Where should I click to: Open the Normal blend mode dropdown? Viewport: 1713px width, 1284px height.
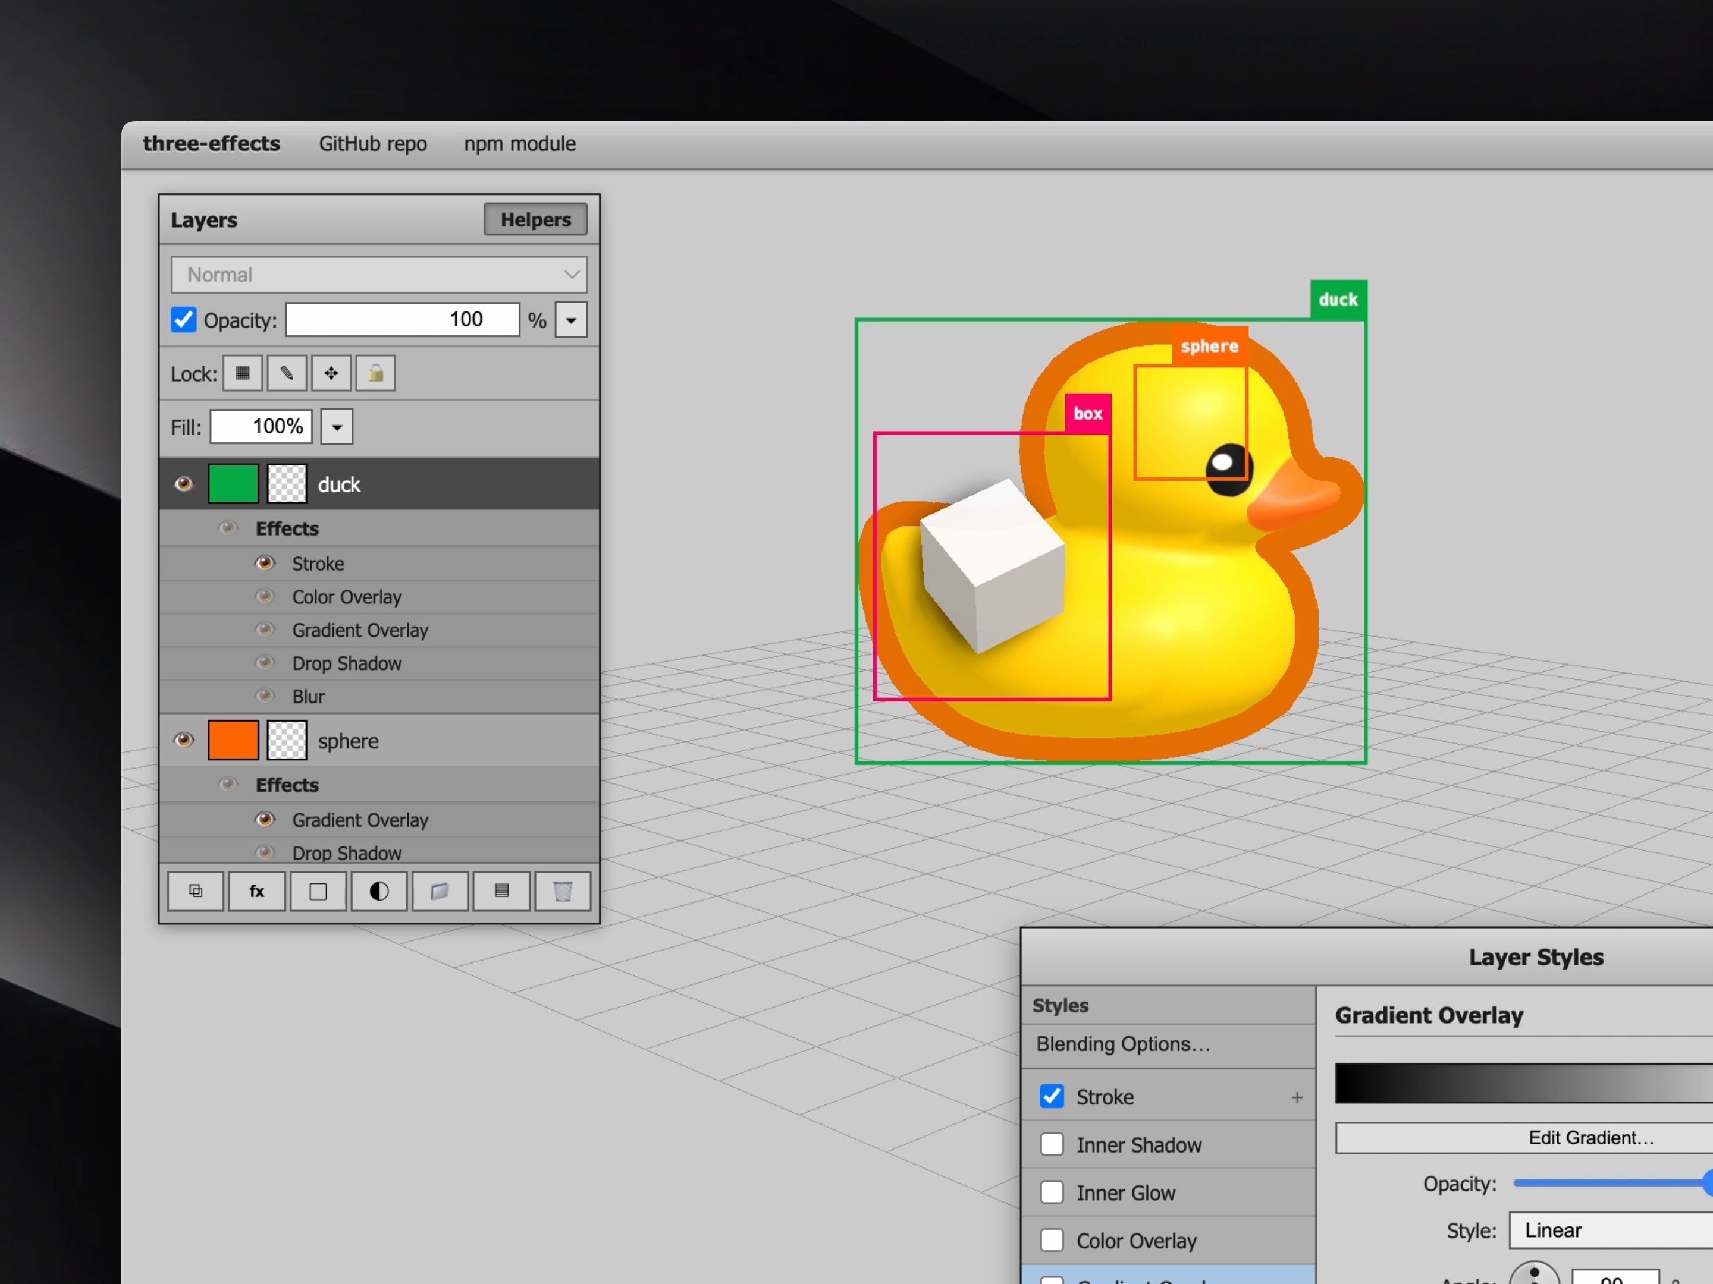(379, 275)
